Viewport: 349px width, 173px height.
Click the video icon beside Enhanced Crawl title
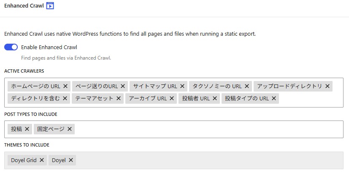tap(50, 6)
